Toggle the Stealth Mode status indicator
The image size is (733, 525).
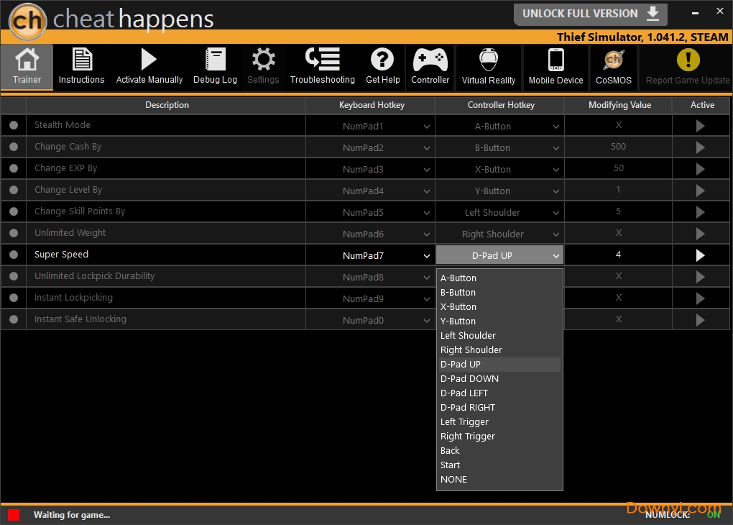[14, 125]
